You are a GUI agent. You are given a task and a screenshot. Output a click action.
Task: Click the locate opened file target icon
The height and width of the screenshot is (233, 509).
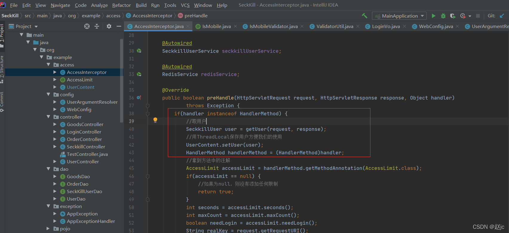point(87,26)
